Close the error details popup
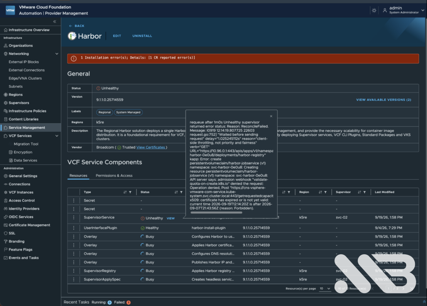Viewport: 427px width, 306px height. click(x=271, y=116)
